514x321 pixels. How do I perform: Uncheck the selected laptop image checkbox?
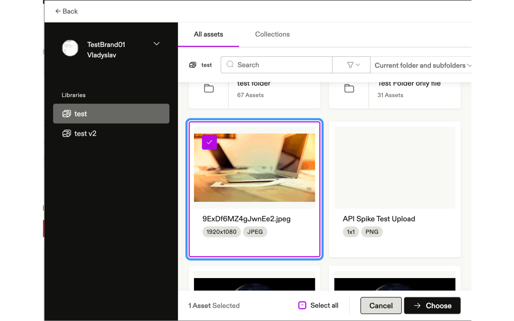pos(209,142)
